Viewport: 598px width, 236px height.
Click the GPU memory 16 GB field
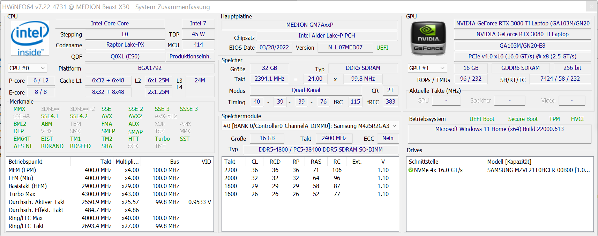tap(471, 68)
